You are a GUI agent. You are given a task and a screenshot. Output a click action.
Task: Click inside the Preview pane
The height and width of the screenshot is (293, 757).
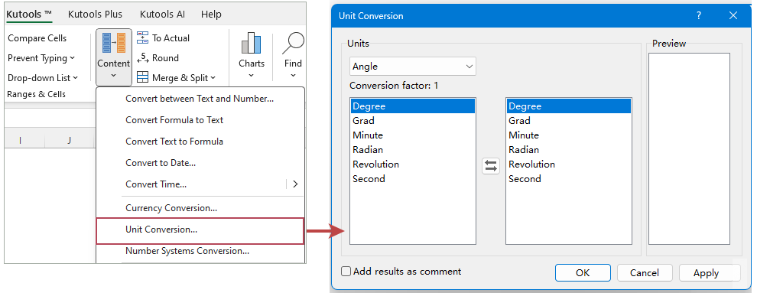(x=689, y=148)
